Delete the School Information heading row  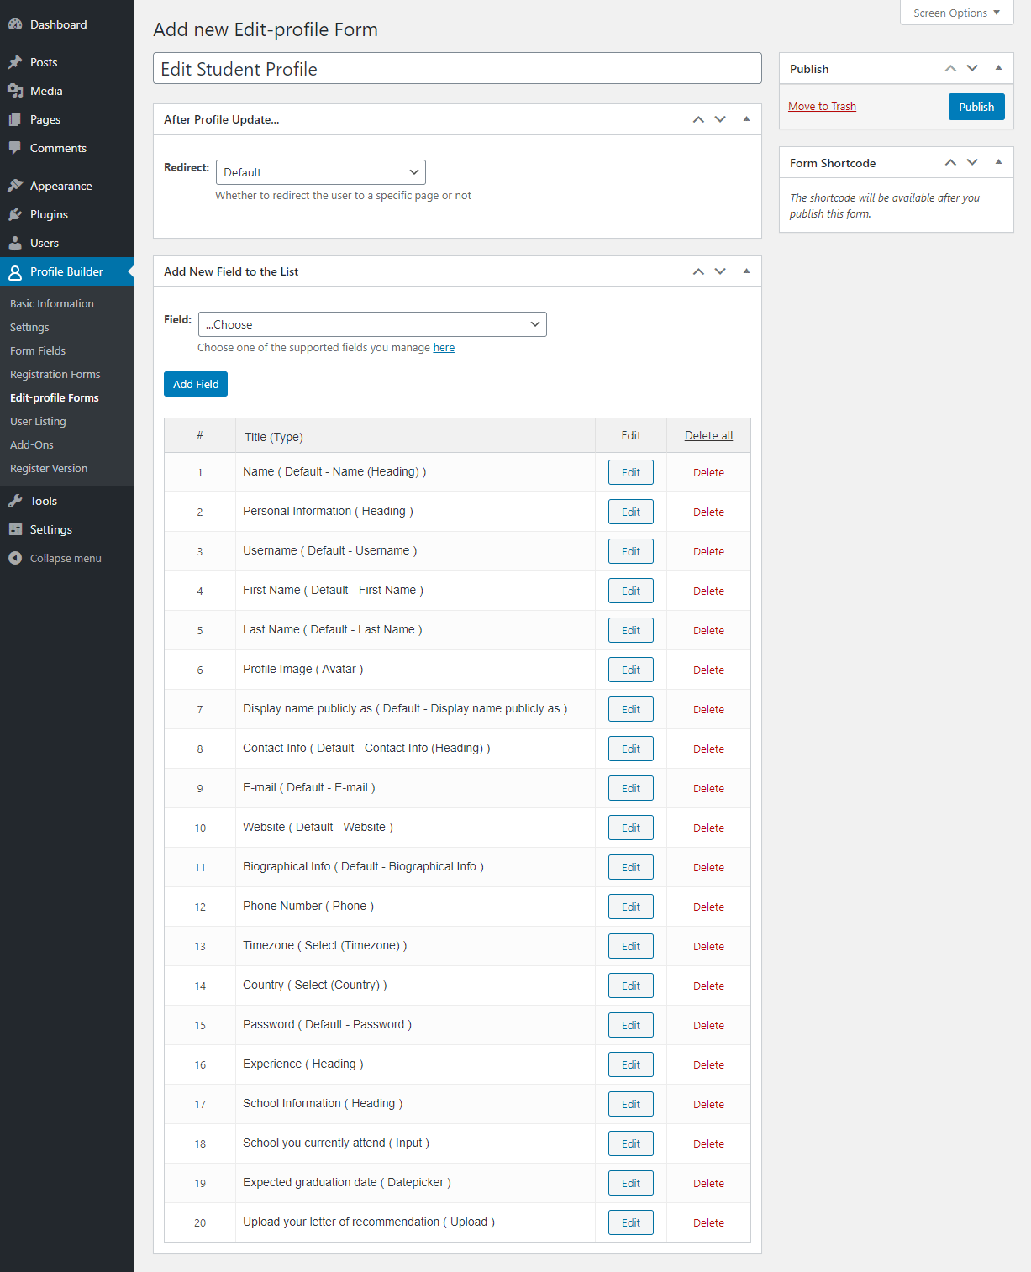click(708, 1104)
